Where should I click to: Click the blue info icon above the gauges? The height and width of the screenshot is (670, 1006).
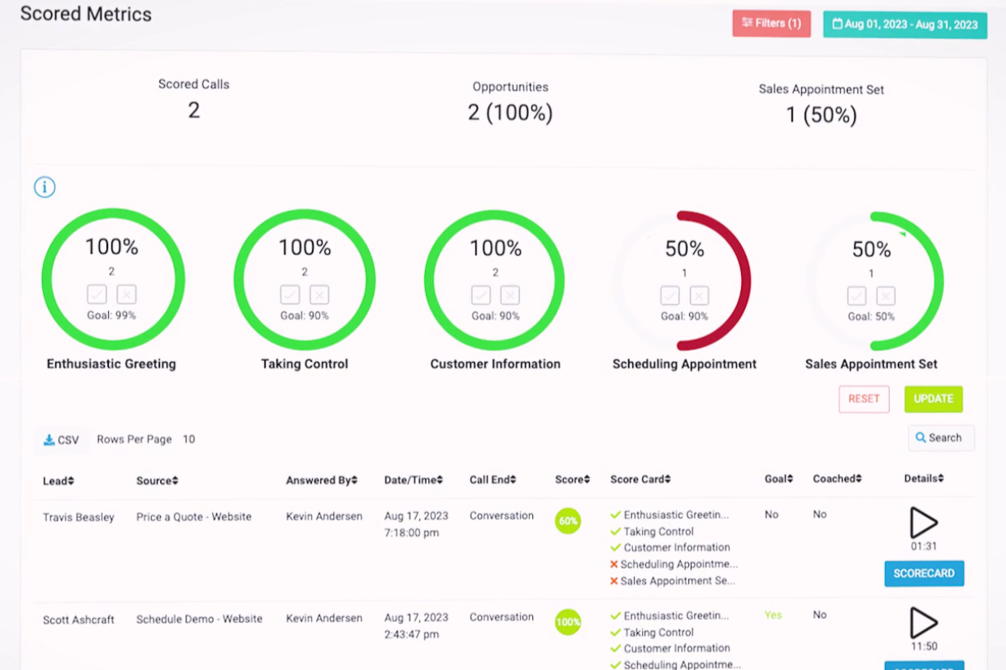pos(44,187)
